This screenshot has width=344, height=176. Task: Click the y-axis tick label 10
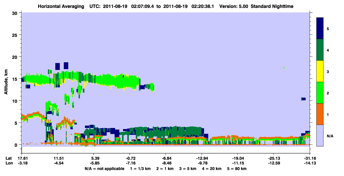click(x=15, y=101)
